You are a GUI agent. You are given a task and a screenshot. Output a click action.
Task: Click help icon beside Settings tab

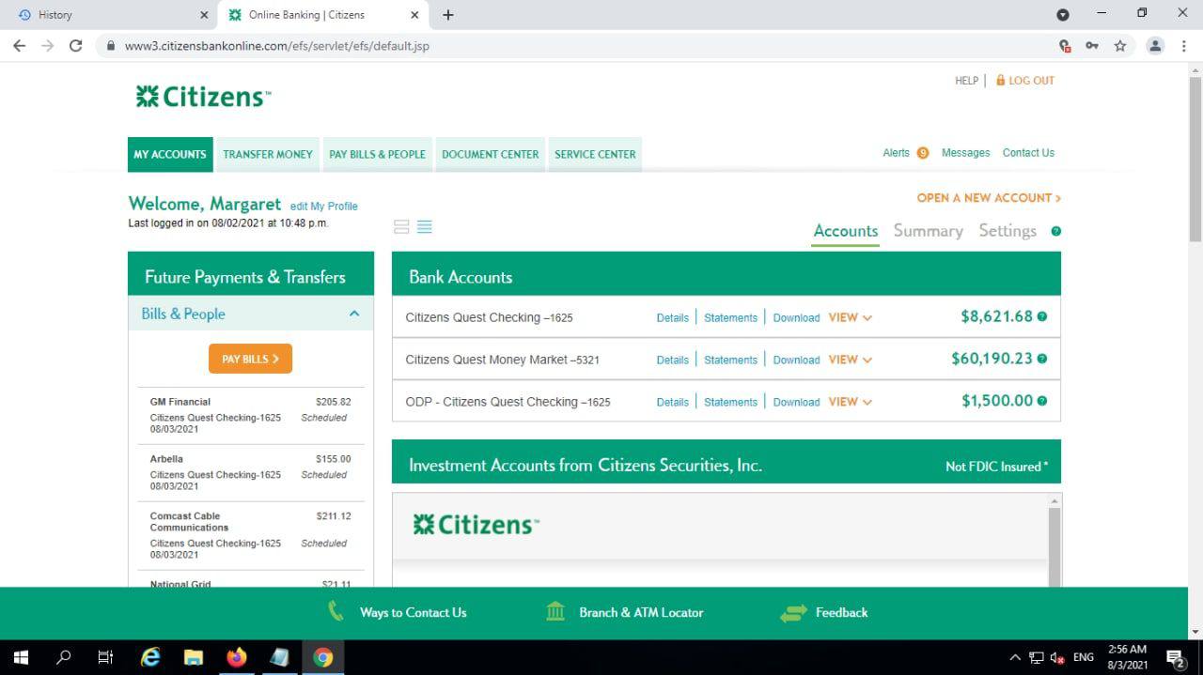click(x=1055, y=231)
